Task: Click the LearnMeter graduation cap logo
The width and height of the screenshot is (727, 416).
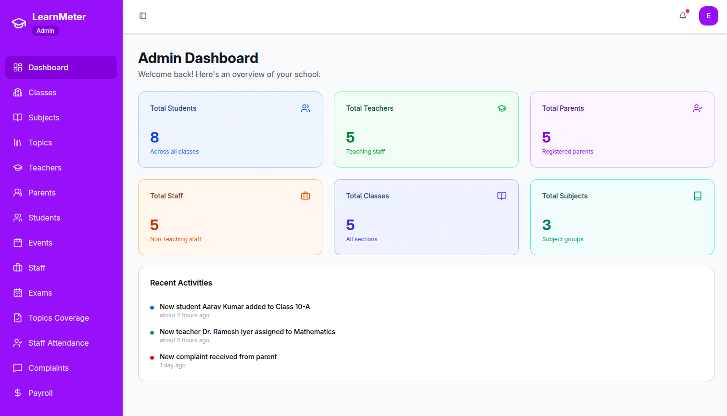Action: point(18,22)
